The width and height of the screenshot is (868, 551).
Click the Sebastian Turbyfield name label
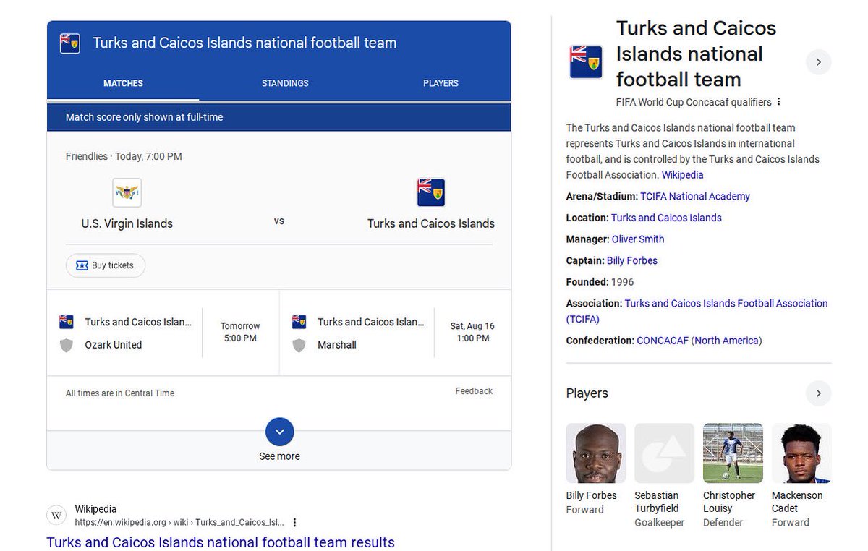(x=657, y=502)
